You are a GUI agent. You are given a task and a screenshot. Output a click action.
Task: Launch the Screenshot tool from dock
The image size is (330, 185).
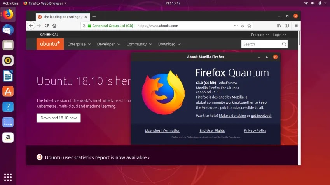coord(8,122)
